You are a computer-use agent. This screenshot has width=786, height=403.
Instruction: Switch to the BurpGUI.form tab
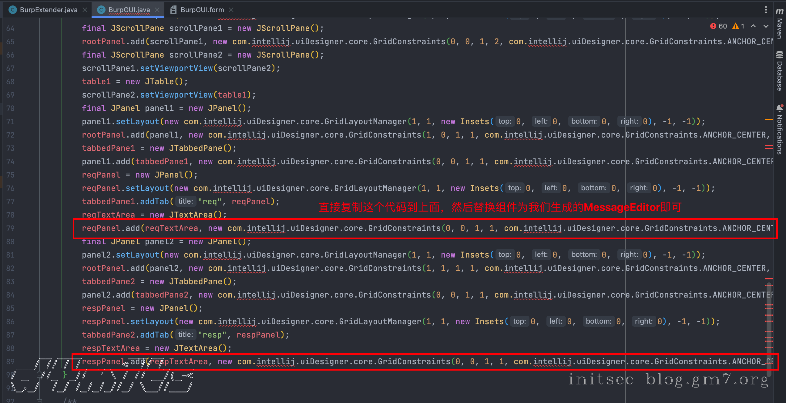click(202, 10)
